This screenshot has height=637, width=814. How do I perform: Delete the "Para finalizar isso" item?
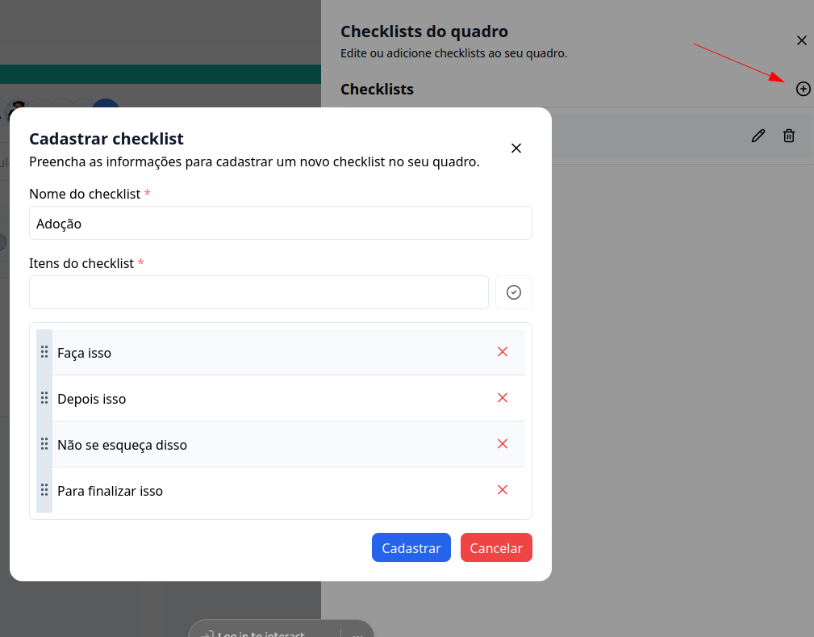pyautogui.click(x=503, y=490)
